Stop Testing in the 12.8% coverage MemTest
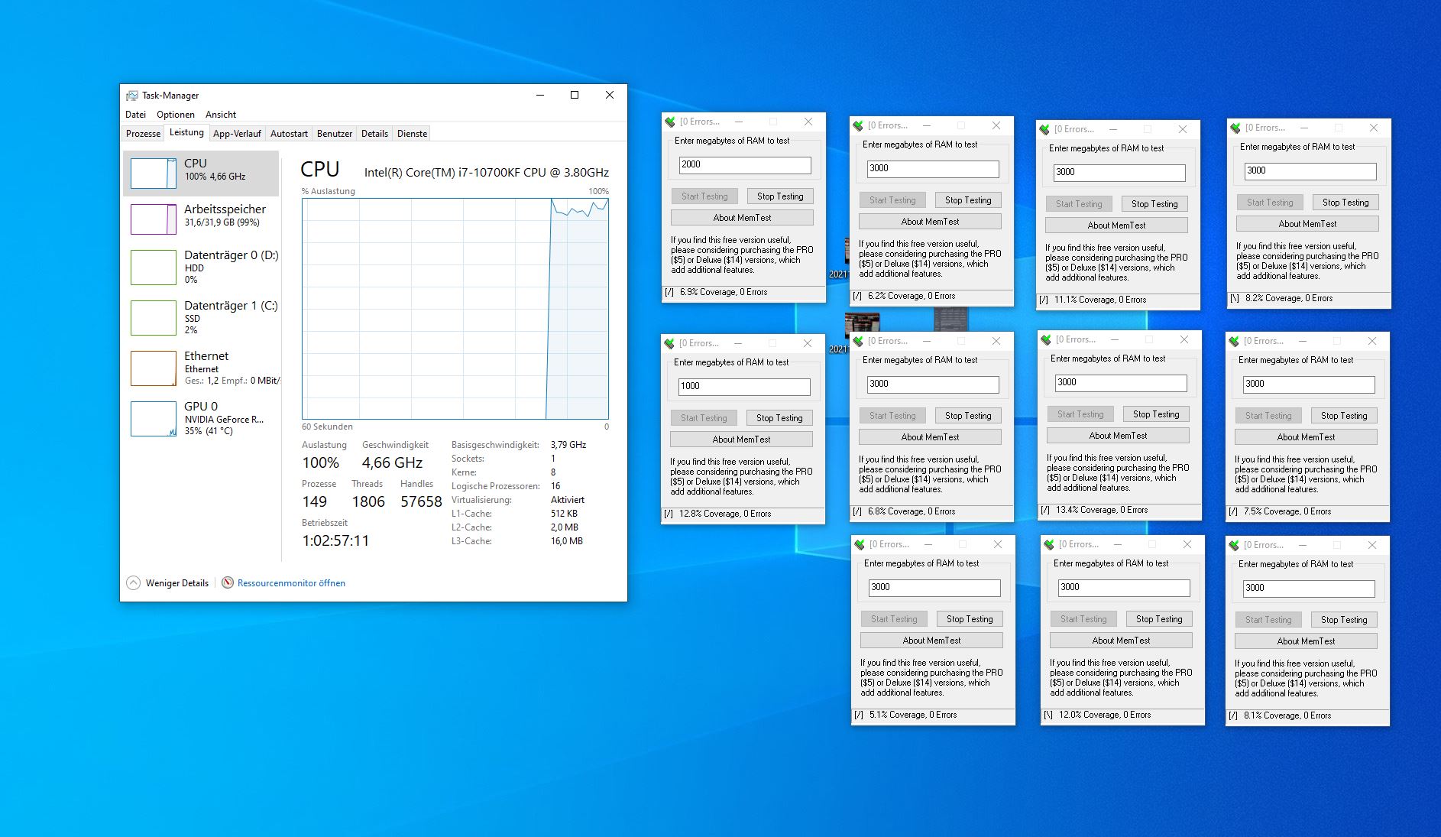This screenshot has height=837, width=1441. [779, 418]
